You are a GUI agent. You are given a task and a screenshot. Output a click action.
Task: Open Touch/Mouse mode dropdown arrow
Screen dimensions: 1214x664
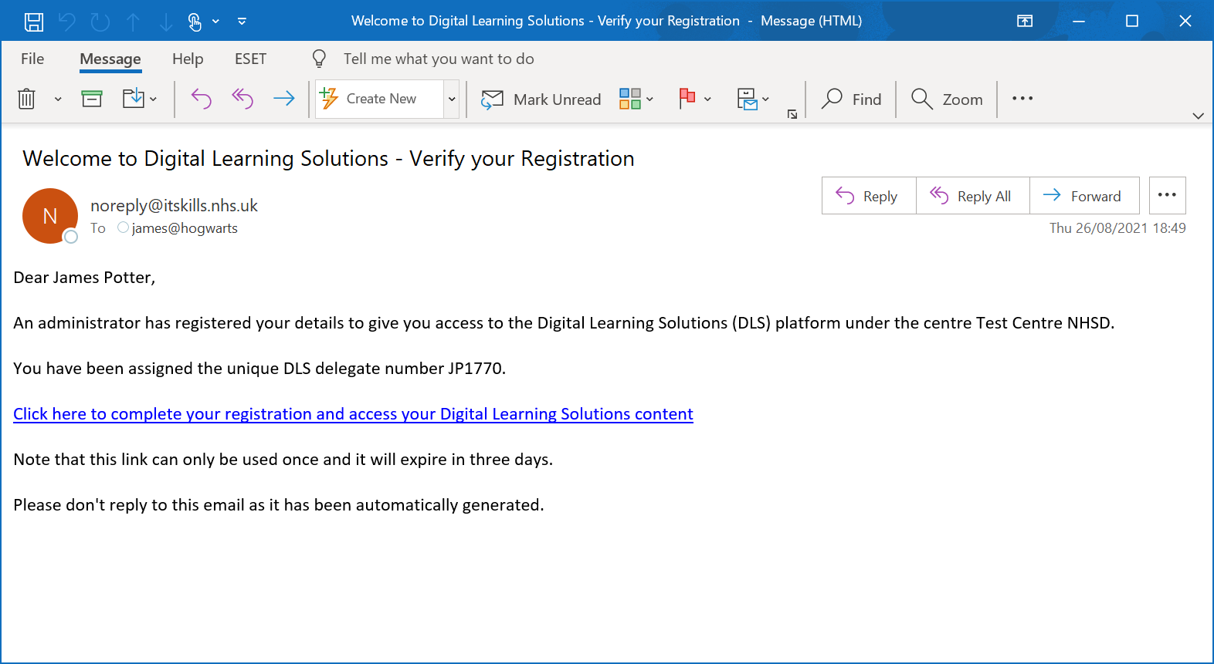(x=216, y=22)
